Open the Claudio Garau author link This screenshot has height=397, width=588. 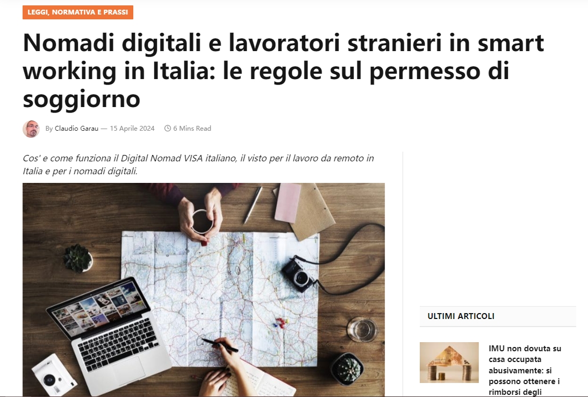pos(76,129)
